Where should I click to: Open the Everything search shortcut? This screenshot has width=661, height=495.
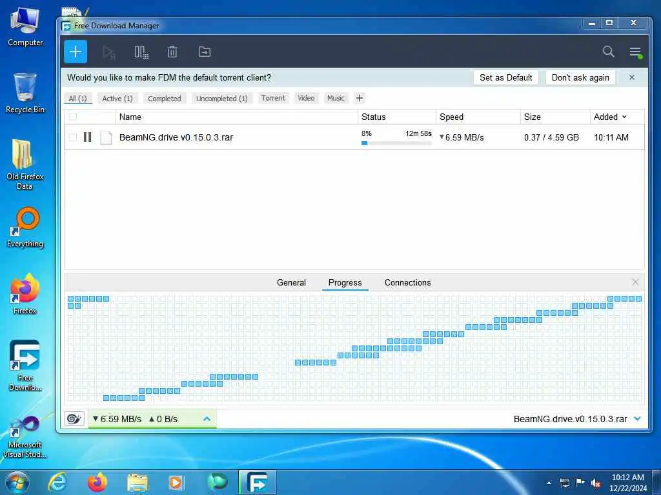click(x=25, y=228)
